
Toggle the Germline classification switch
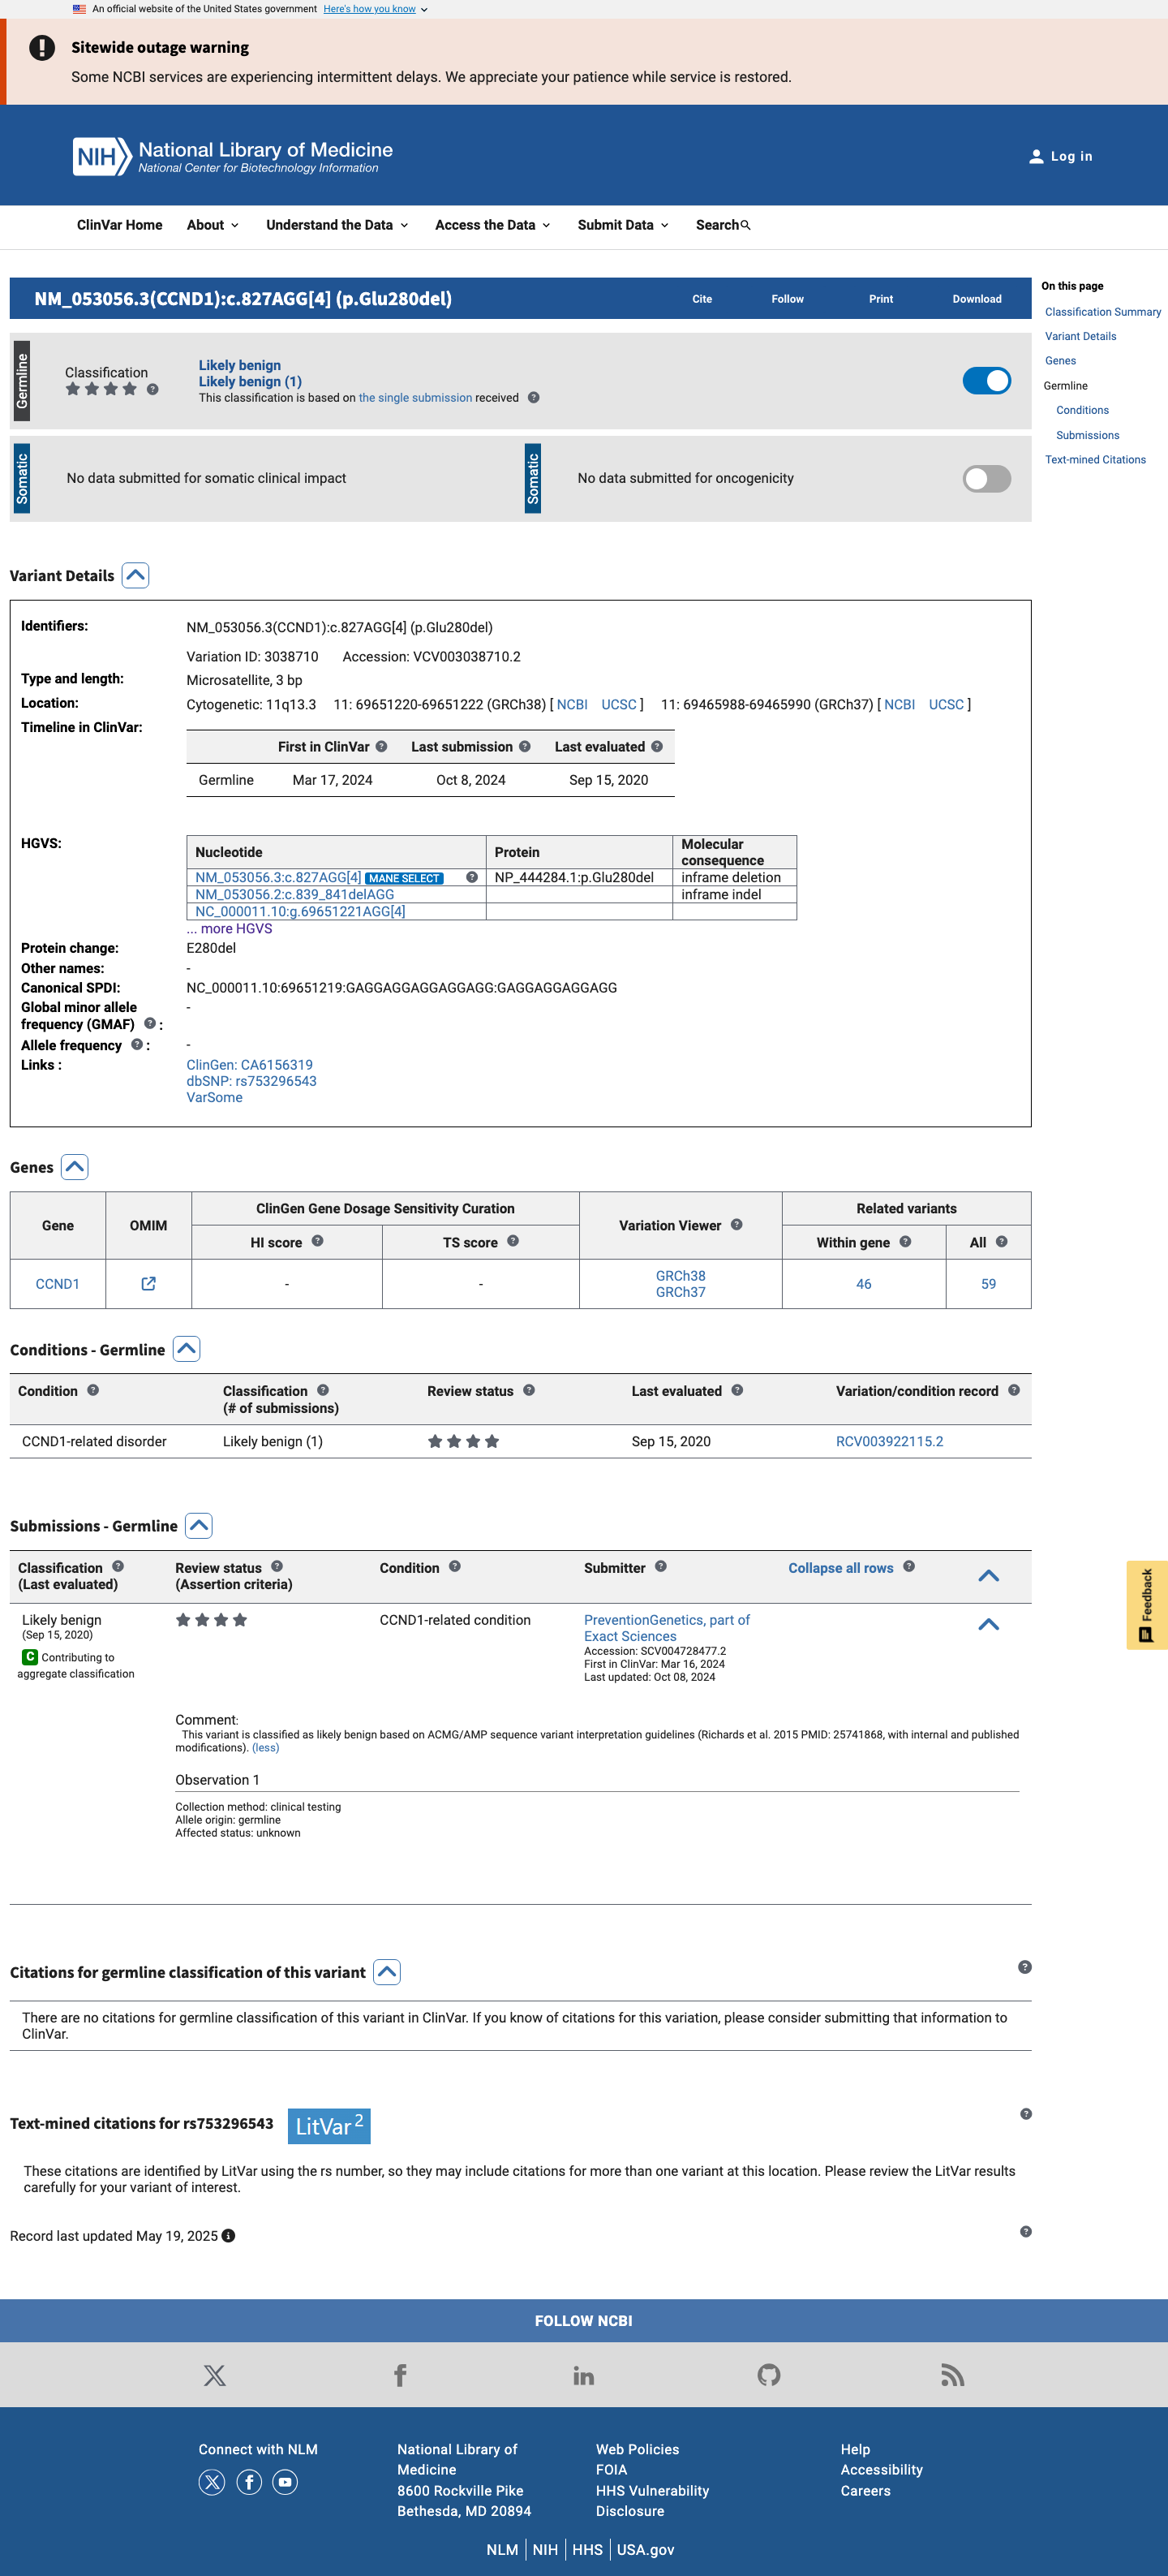(x=986, y=381)
